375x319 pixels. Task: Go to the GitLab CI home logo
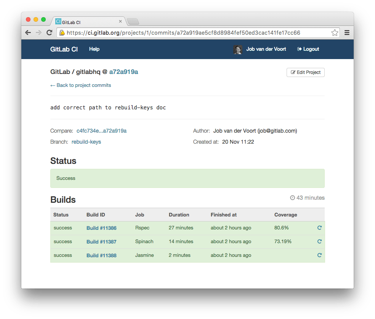64,49
